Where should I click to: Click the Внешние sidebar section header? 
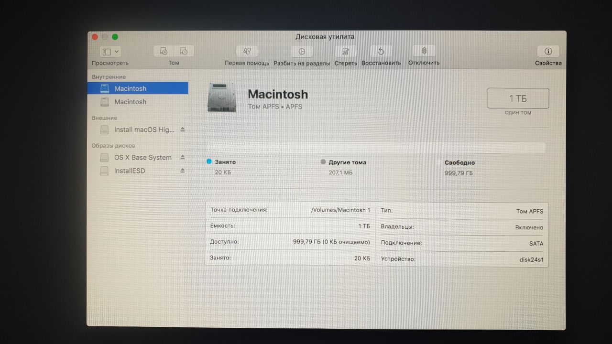[x=104, y=118]
